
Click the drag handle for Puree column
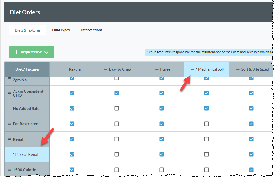(x=157, y=69)
